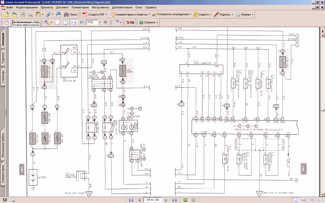Click the Organizer icon in the toolbar
The height and width of the screenshot is (203, 325).
click(38, 14)
